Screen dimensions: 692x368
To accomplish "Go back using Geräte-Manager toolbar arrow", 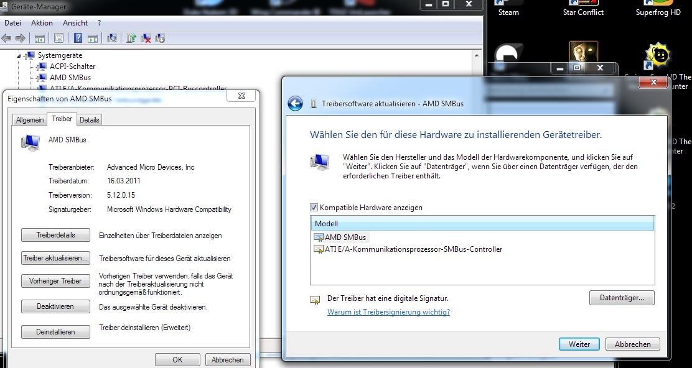I will pos(7,39).
